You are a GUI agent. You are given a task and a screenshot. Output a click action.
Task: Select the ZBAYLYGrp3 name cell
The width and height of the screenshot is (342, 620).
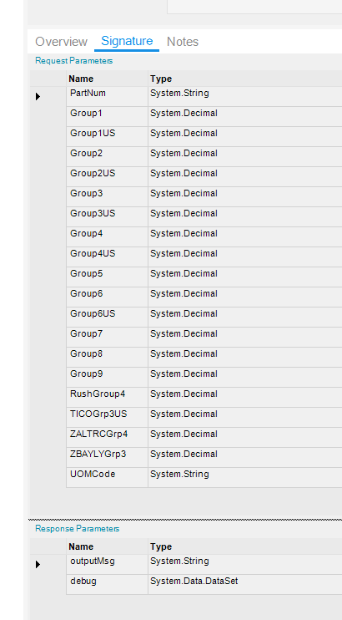point(107,457)
